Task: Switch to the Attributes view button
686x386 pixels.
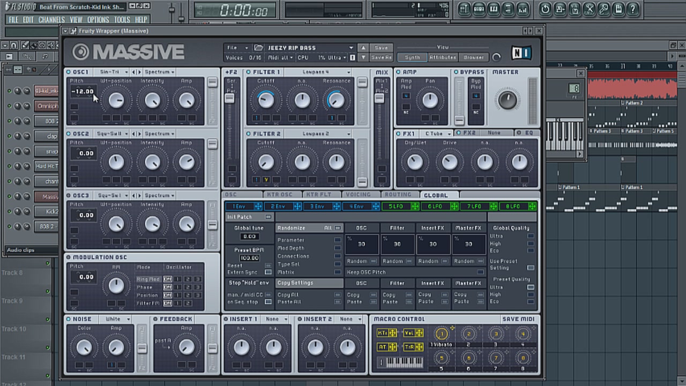Action: 443,57
